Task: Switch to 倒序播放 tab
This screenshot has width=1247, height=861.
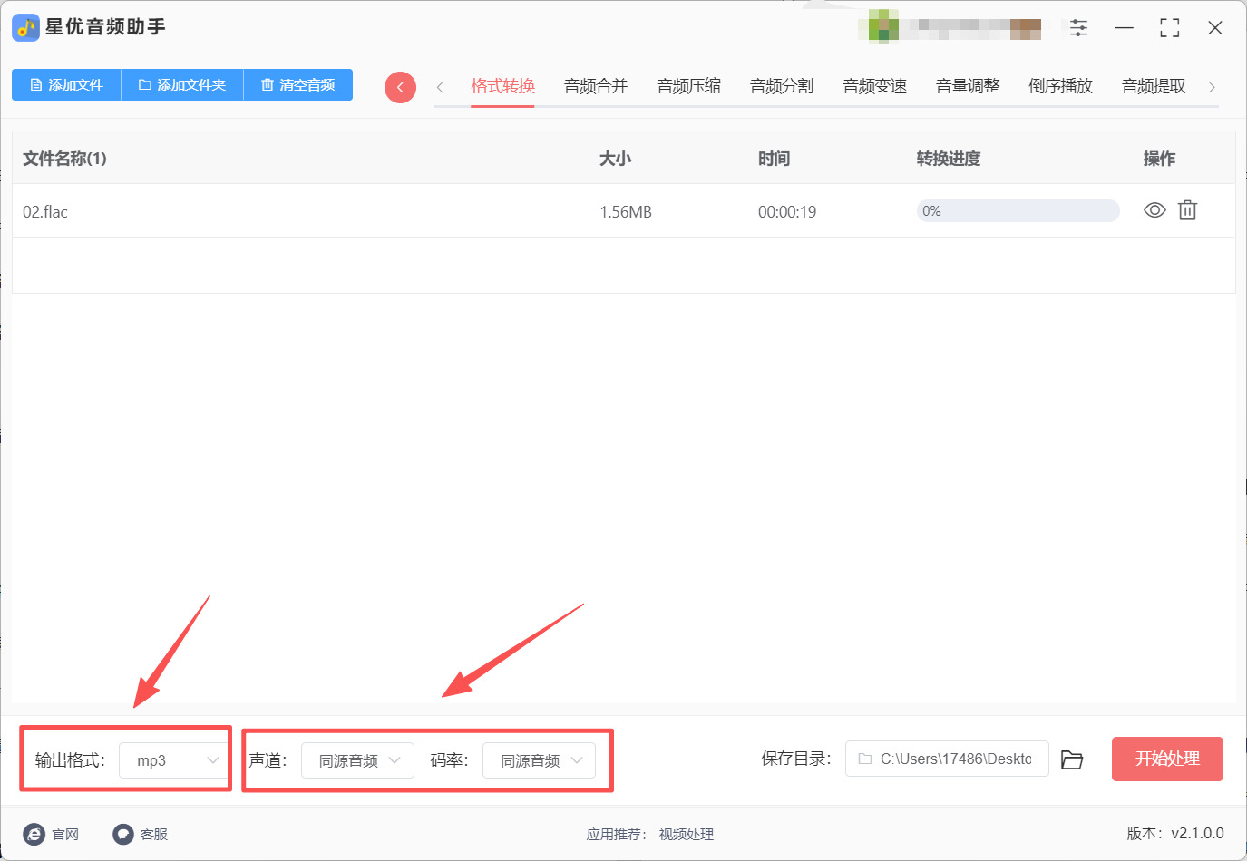Action: 1061,86
